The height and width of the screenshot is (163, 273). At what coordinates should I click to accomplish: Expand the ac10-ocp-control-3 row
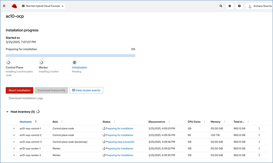[14, 142]
